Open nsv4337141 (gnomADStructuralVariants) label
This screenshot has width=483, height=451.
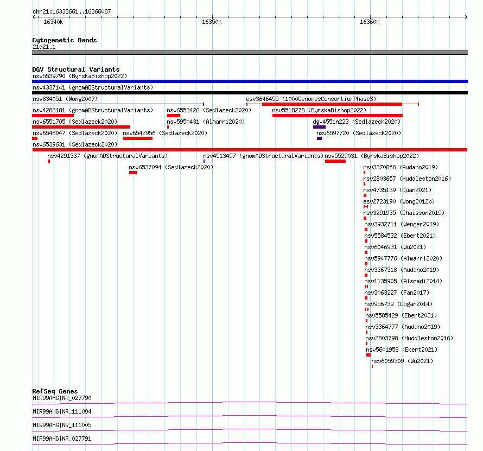tap(93, 87)
